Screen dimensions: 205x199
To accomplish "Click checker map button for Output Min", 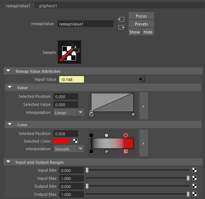I will tap(194, 186).
